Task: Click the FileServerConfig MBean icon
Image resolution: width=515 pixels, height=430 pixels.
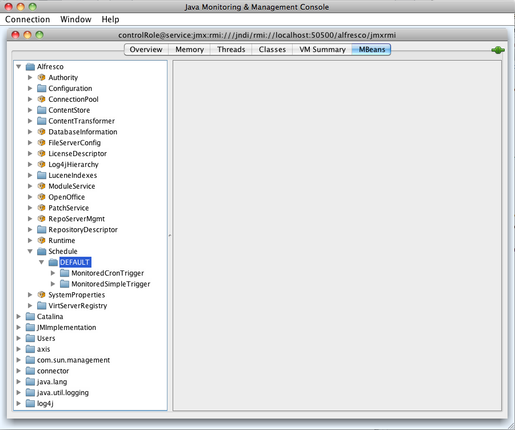Action: click(x=41, y=142)
